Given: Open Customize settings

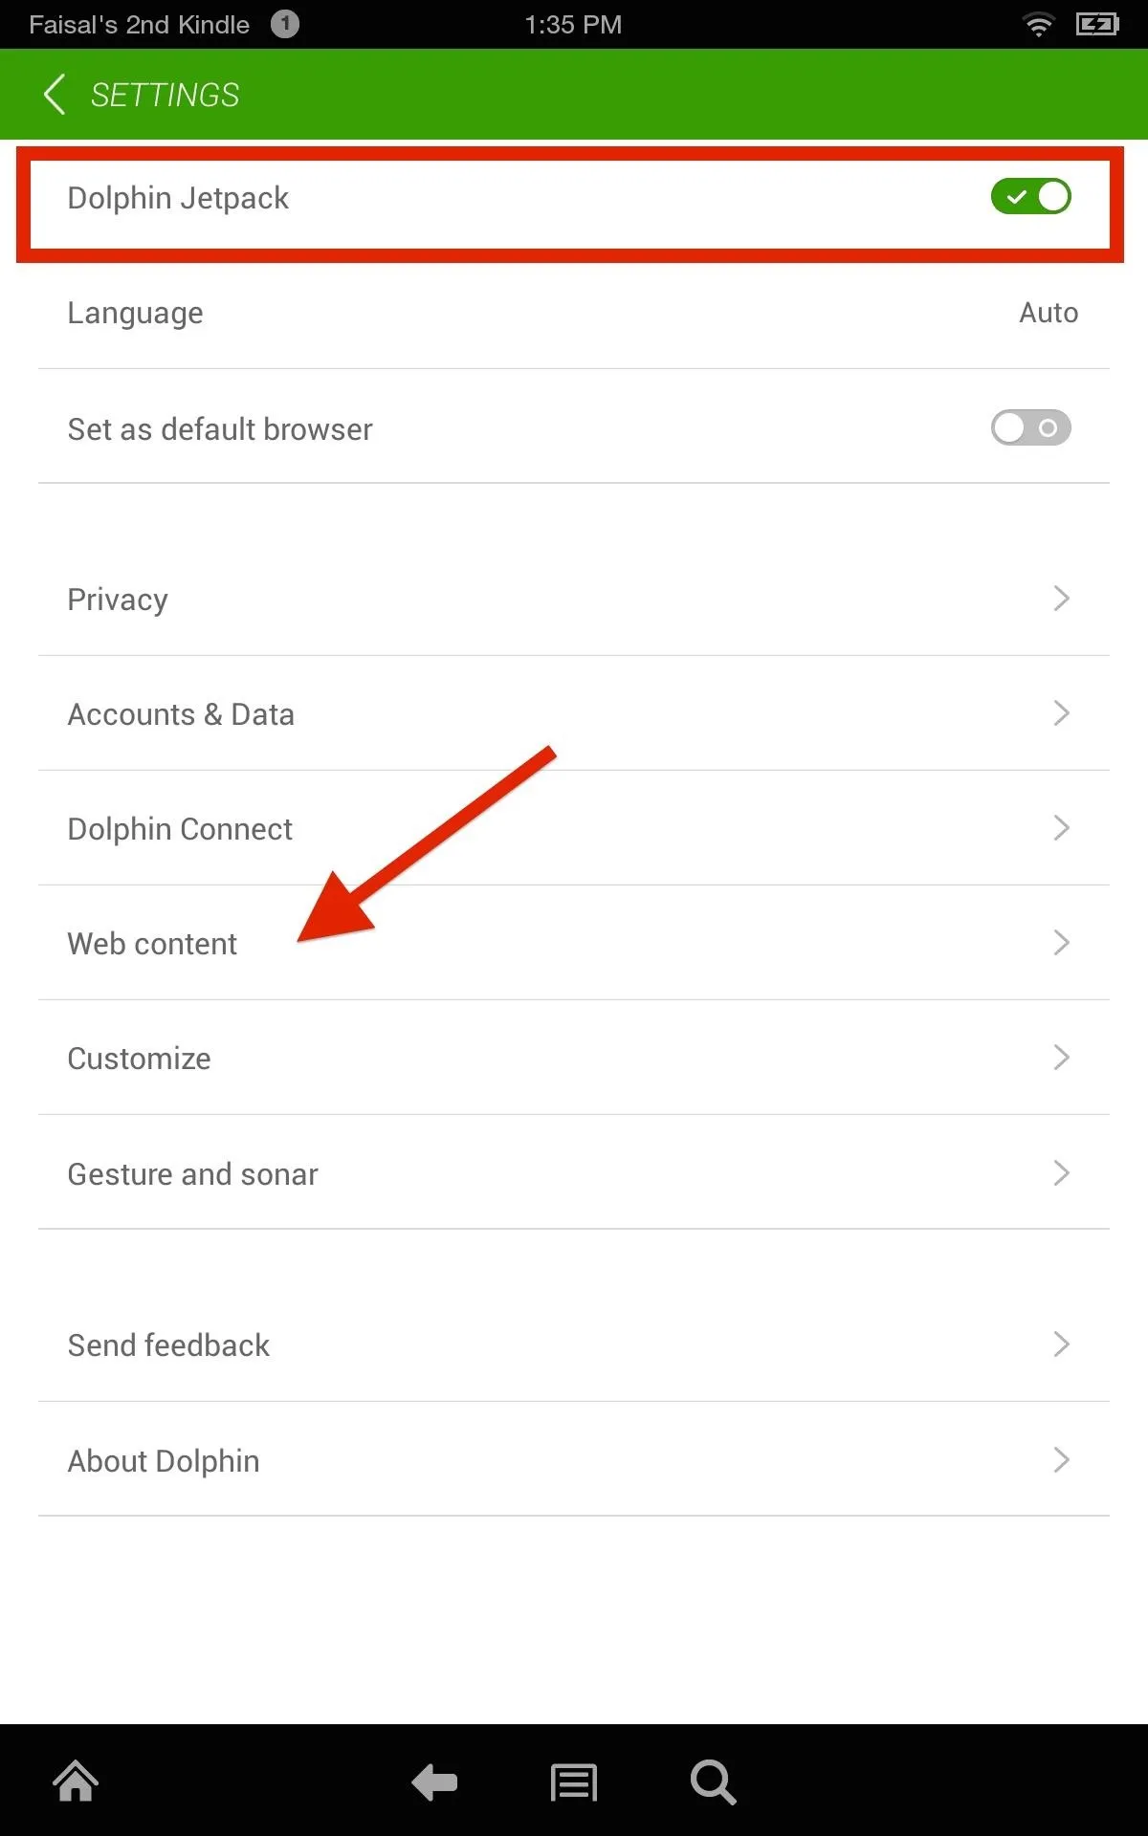Looking at the screenshot, I should pyautogui.click(x=574, y=1058).
